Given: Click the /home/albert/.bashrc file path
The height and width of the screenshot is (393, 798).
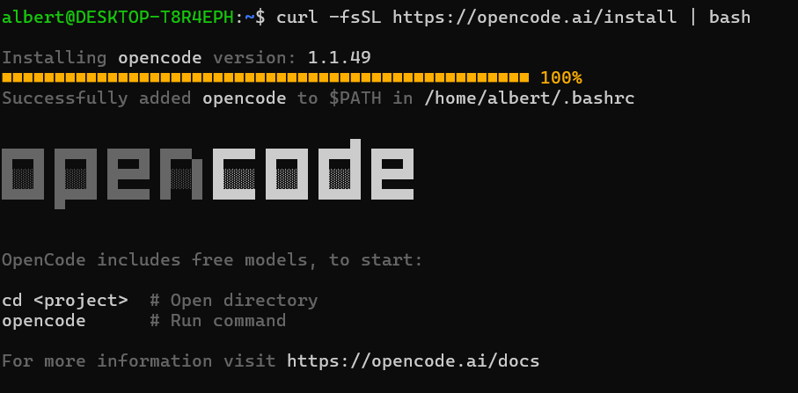Looking at the screenshot, I should (530, 98).
